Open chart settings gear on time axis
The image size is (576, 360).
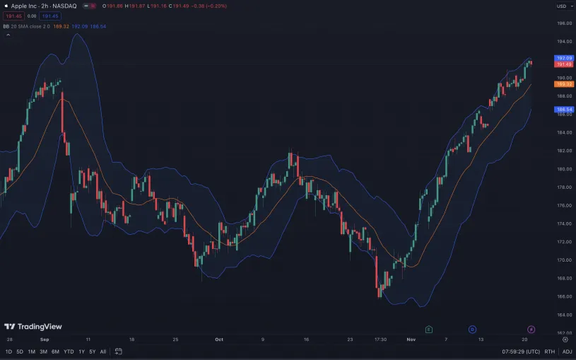[x=565, y=339]
